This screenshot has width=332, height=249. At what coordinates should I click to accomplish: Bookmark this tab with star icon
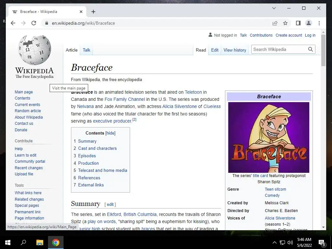(x=285, y=23)
